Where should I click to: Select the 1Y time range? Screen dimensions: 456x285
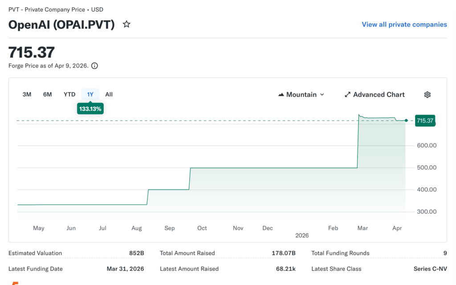(x=90, y=94)
